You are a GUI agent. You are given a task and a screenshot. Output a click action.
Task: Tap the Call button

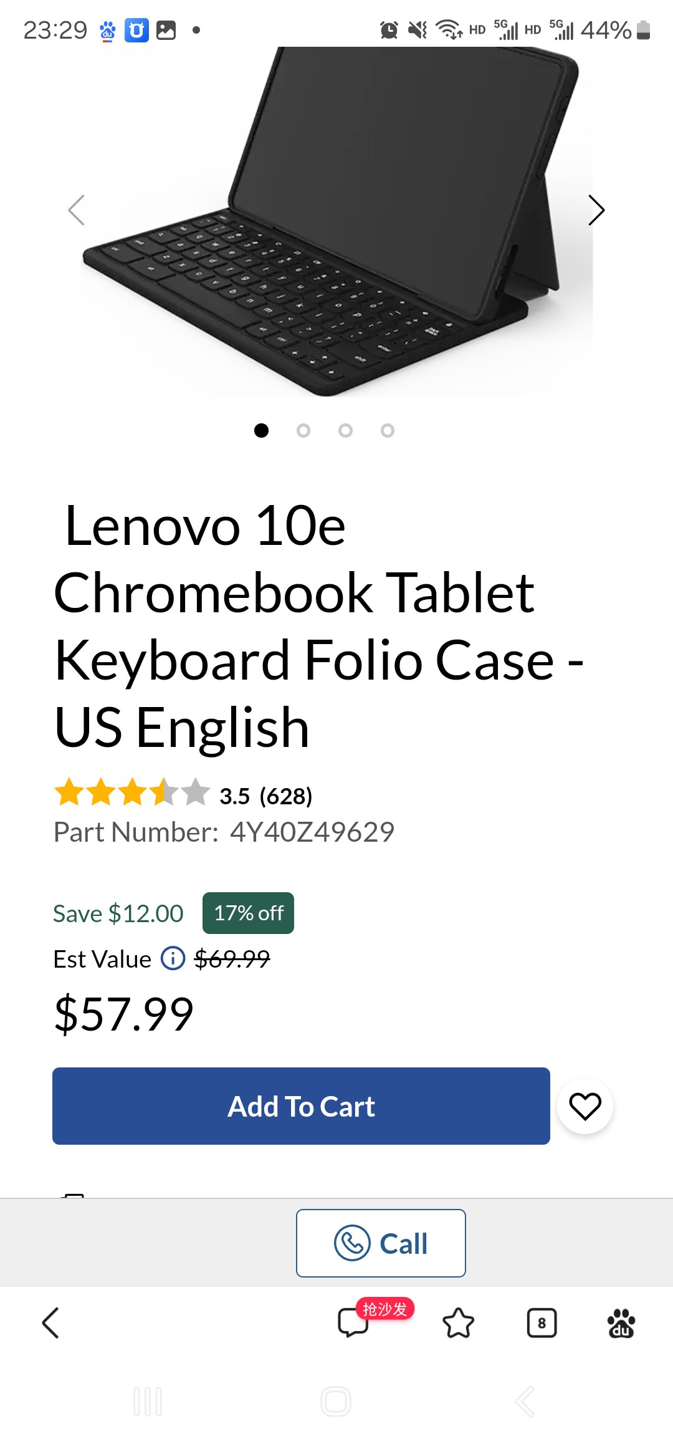click(x=381, y=1243)
